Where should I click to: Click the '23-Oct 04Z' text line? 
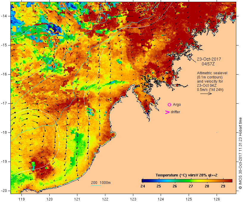pyautogui.click(x=207, y=86)
